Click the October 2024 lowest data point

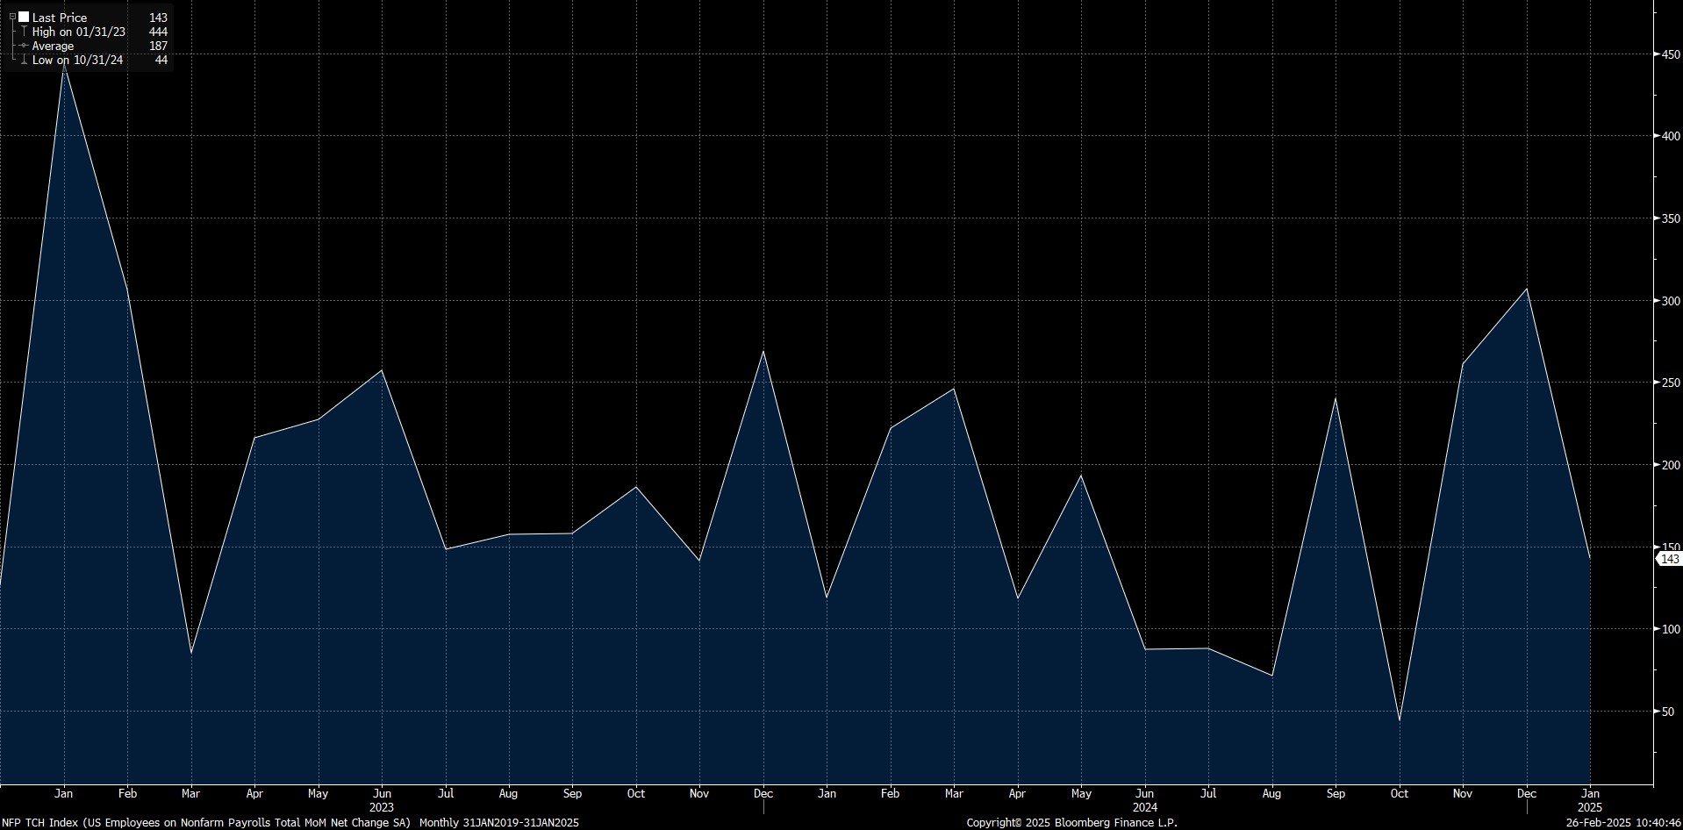(x=1399, y=720)
